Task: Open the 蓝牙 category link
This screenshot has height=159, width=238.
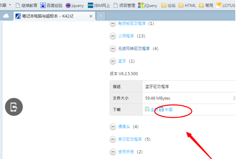Action: pyautogui.click(x=122, y=61)
